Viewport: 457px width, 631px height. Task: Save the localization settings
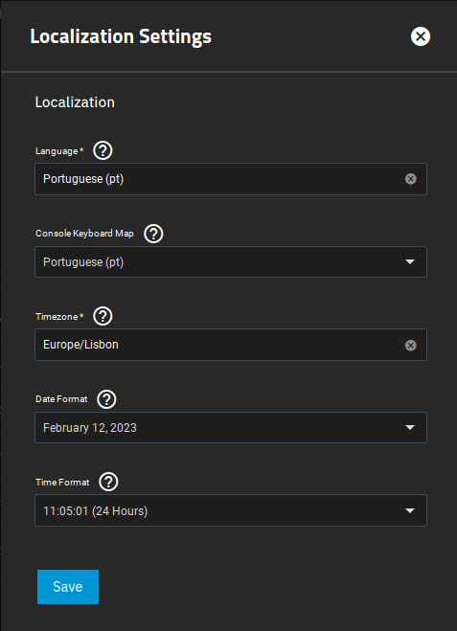point(68,587)
